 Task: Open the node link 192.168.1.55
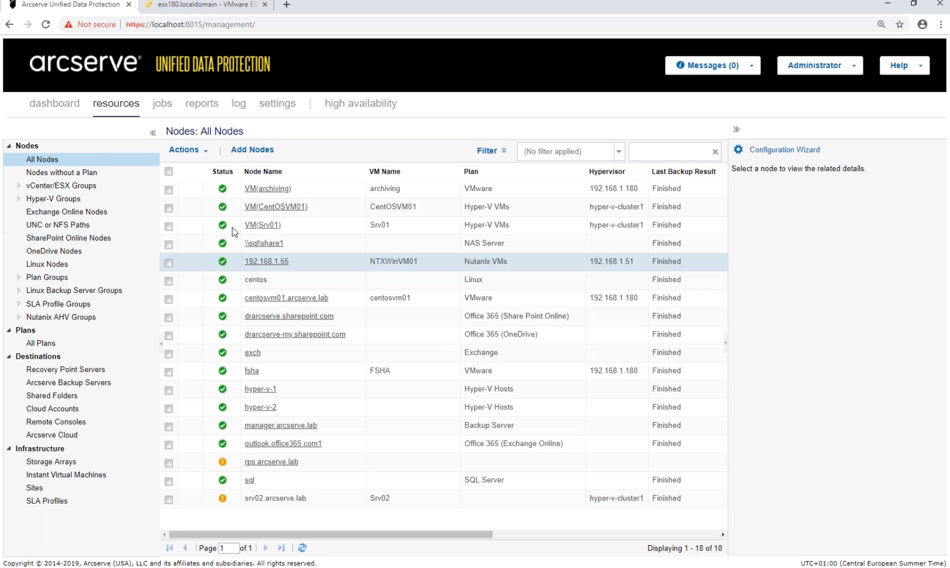(x=266, y=261)
